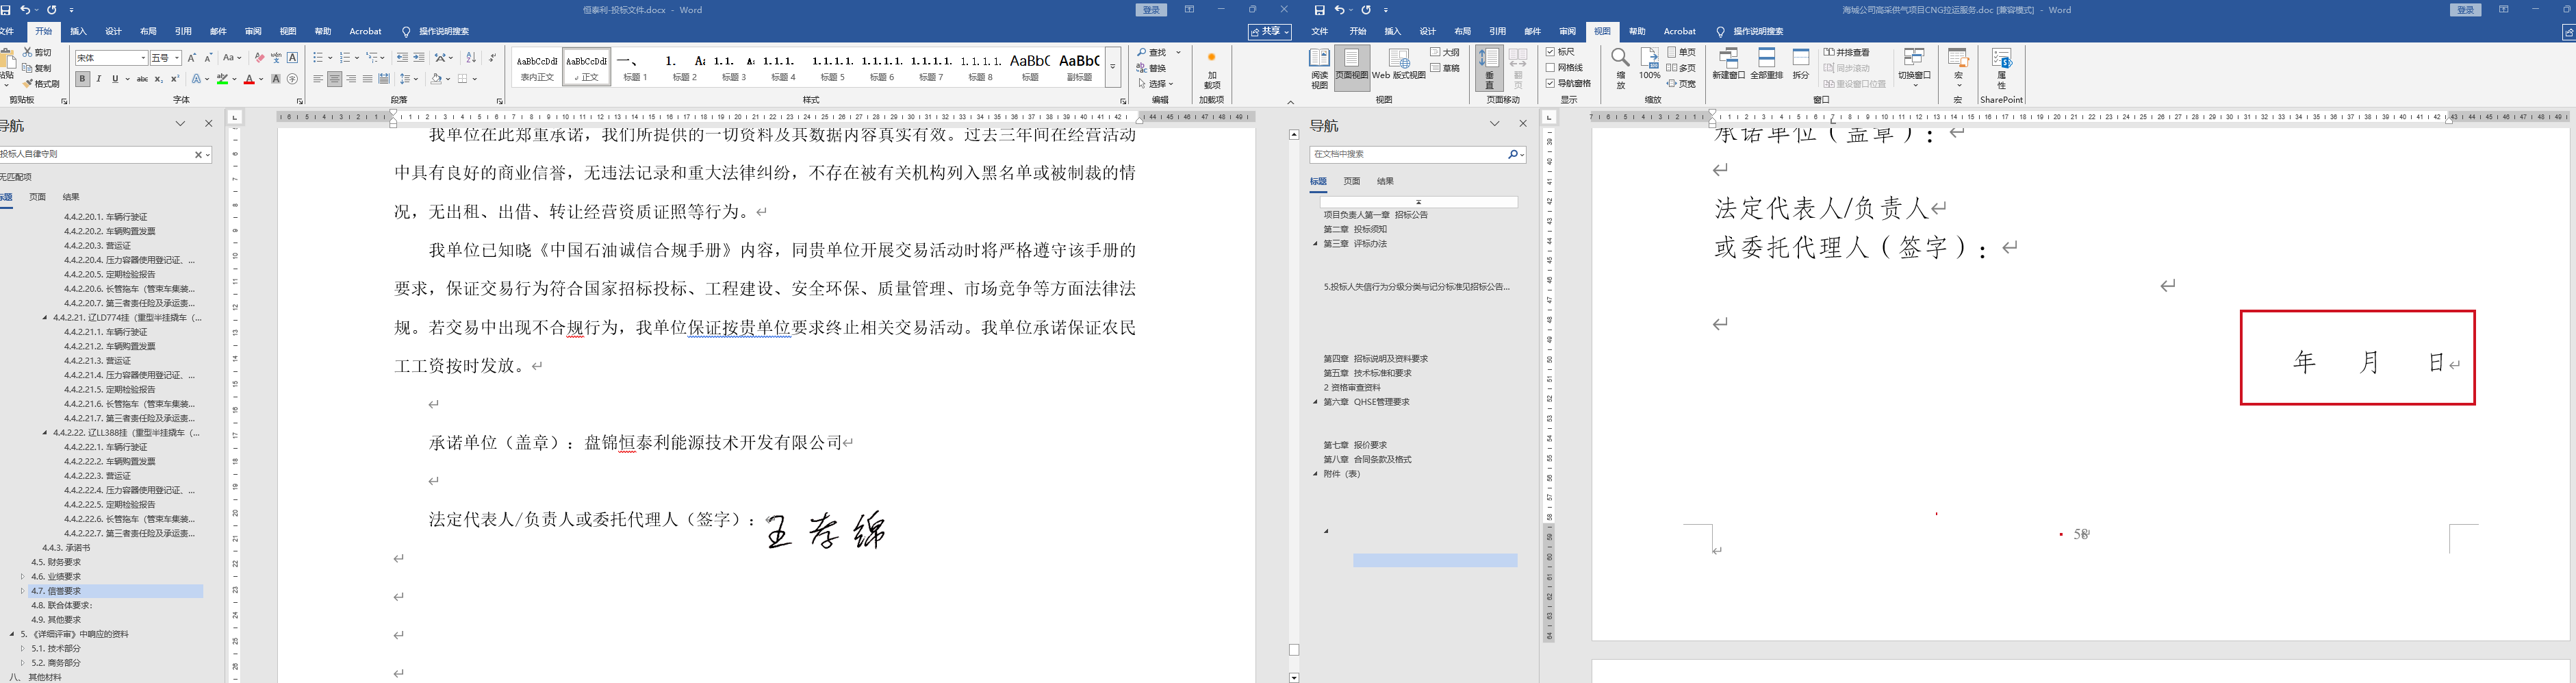Screen dimensions: 2576x683
Task: Collapse the 4.4.2.21 辽LD774挂 tree node
Action: 45,318
